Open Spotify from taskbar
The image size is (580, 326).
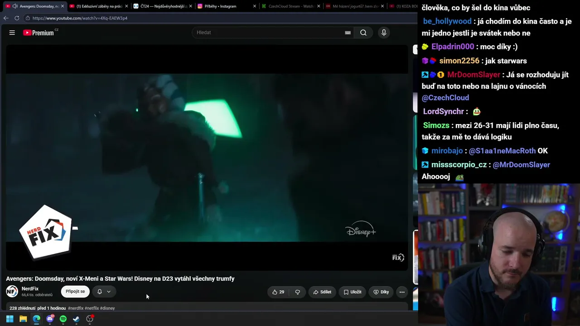(x=63, y=319)
